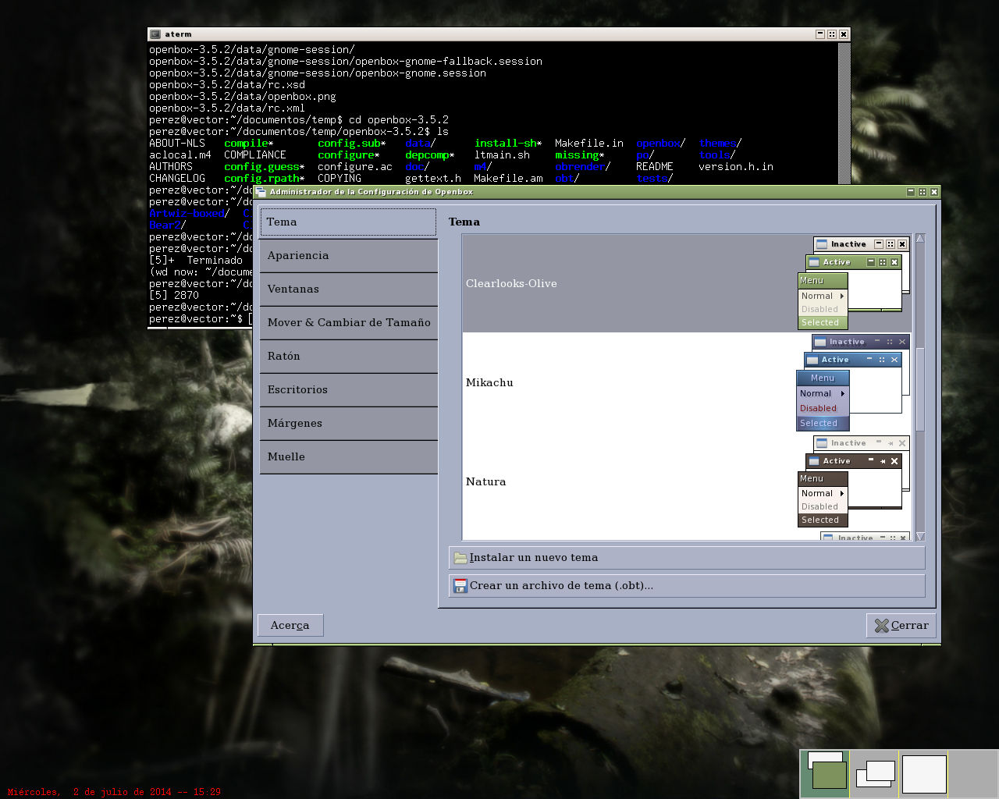Maximize the aterm terminal window
The width and height of the screenshot is (999, 799).
click(832, 34)
